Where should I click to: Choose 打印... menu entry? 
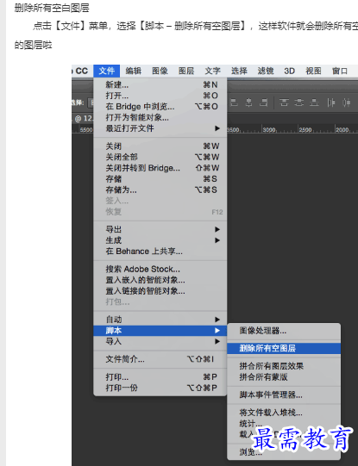pos(160,377)
